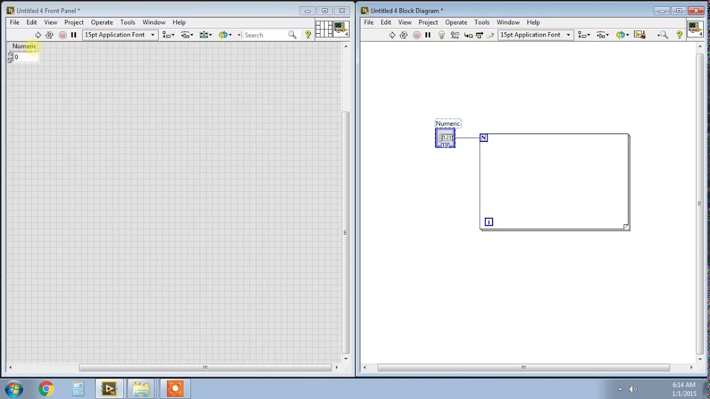Open Operate menu in Block Diagram window
The image size is (710, 399).
coord(457,22)
